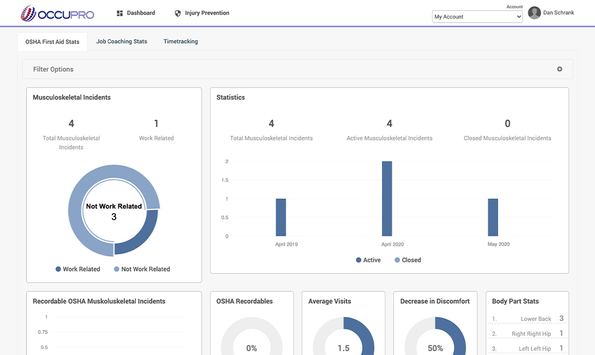This screenshot has width=595, height=355.
Task: Toggle the Closed series legend
Action: pyautogui.click(x=408, y=260)
